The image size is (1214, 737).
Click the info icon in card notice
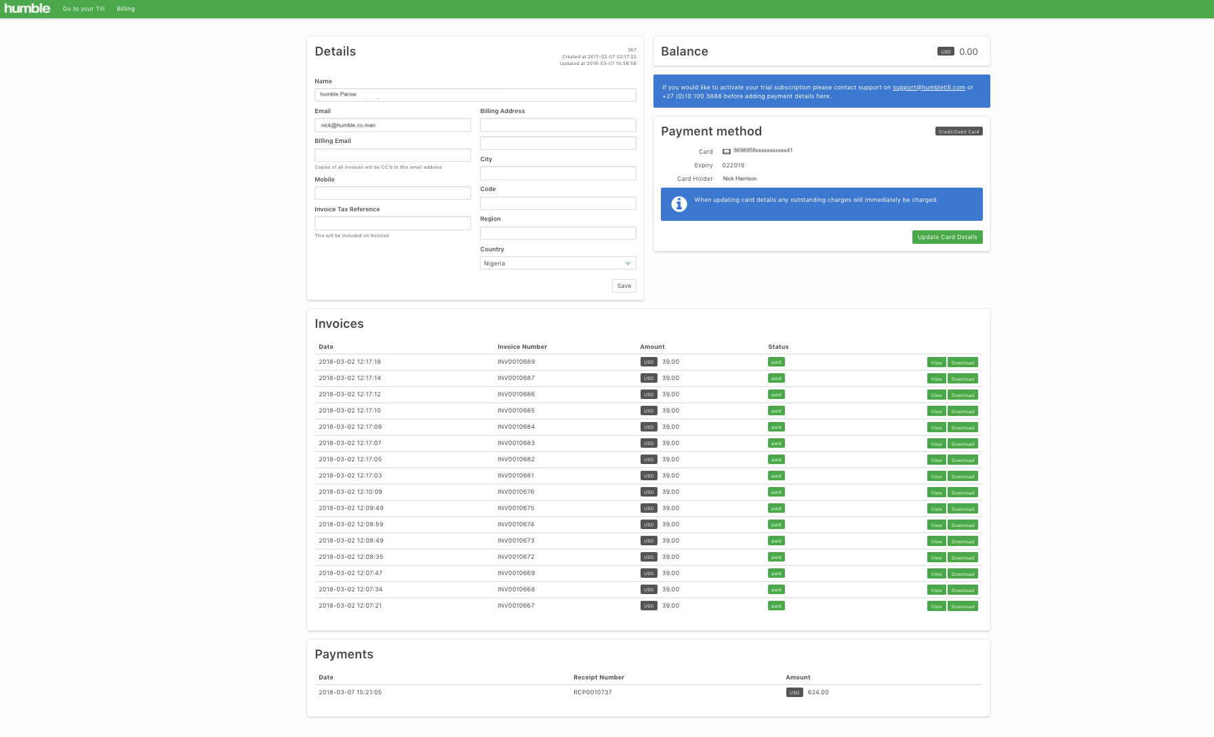(679, 204)
